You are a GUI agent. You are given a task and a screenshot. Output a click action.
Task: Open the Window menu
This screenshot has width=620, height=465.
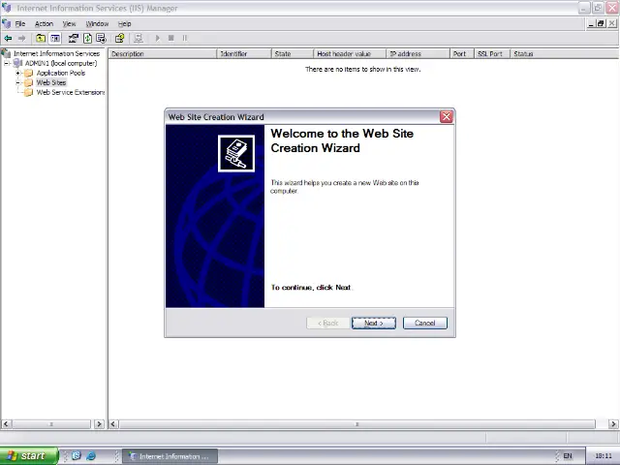tap(97, 23)
